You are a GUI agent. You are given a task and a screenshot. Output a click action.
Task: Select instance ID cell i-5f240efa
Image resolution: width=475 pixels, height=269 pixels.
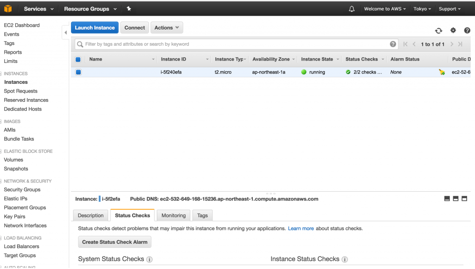pos(171,72)
